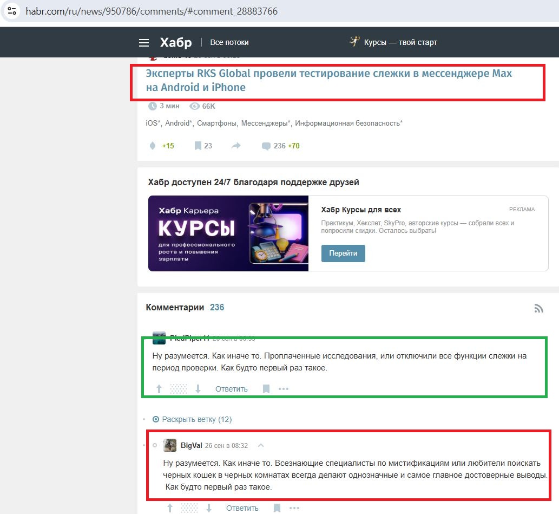
Task: Click the article rating icon showing +15
Action: click(153, 146)
